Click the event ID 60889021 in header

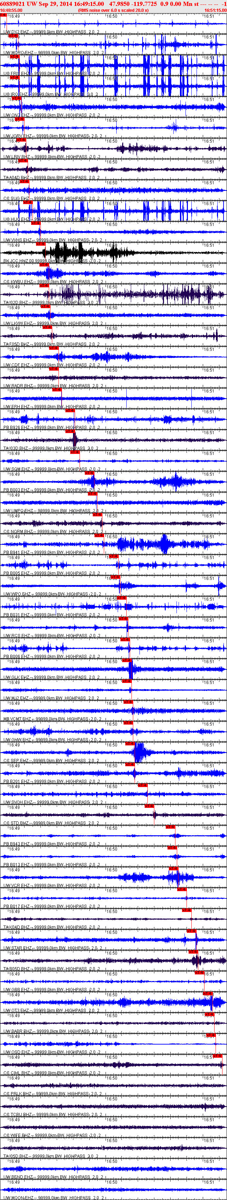click(x=13, y=4)
